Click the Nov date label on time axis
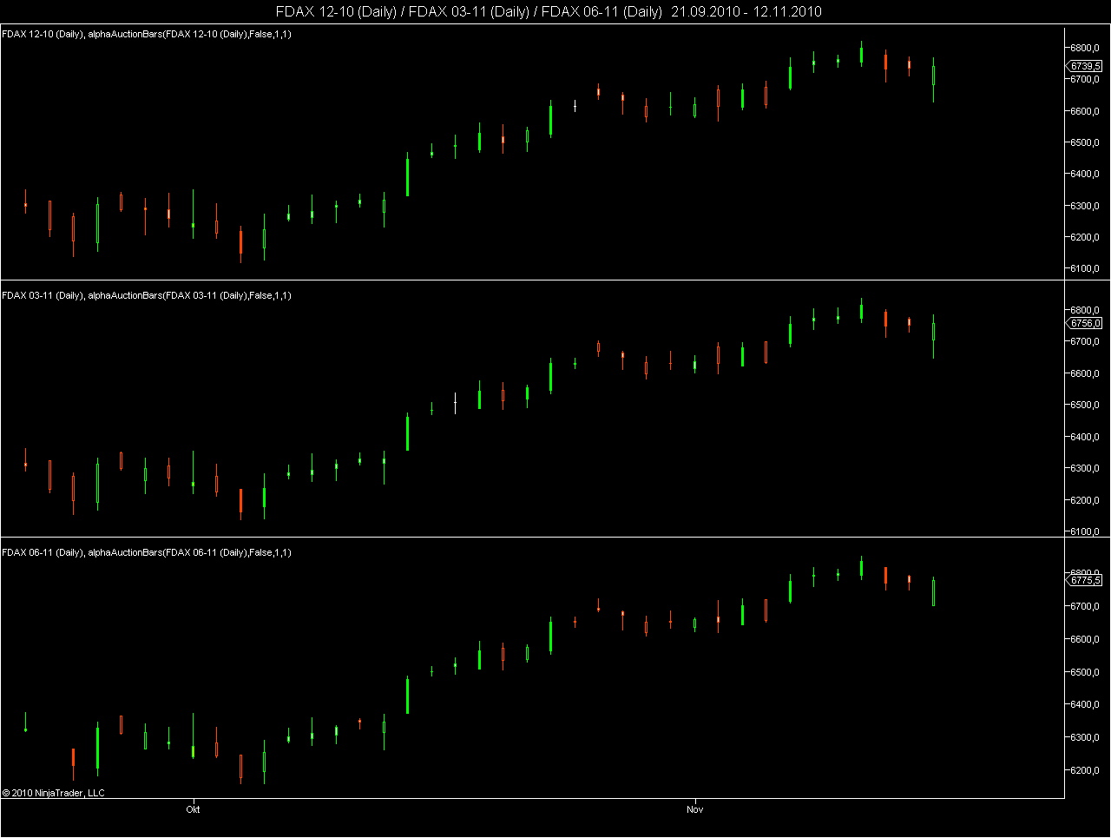Screen dimensions: 1111x838 pos(694,809)
